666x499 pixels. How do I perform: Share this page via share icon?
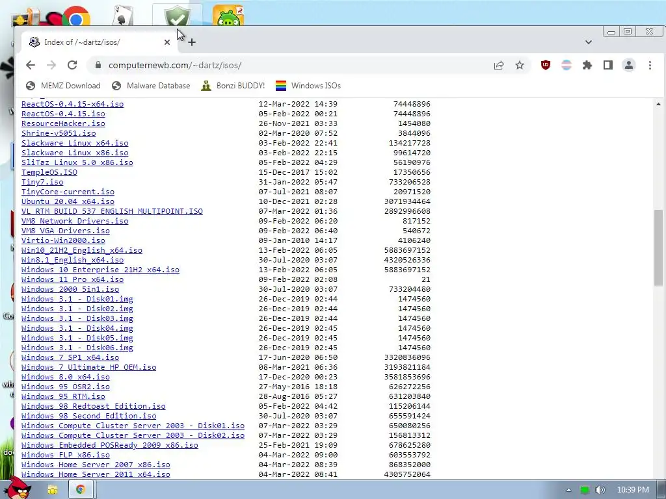499,65
